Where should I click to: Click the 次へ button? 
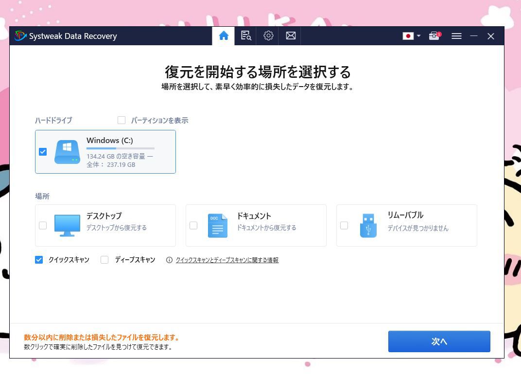click(439, 341)
